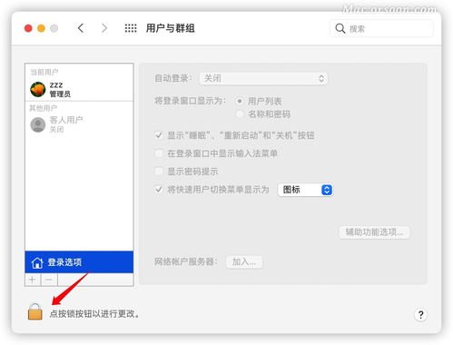Click the plus button to add a user
The image size is (453, 345).
pos(33,280)
